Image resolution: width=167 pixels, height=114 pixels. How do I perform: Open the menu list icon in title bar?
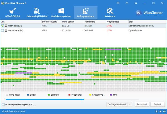point(136,3)
